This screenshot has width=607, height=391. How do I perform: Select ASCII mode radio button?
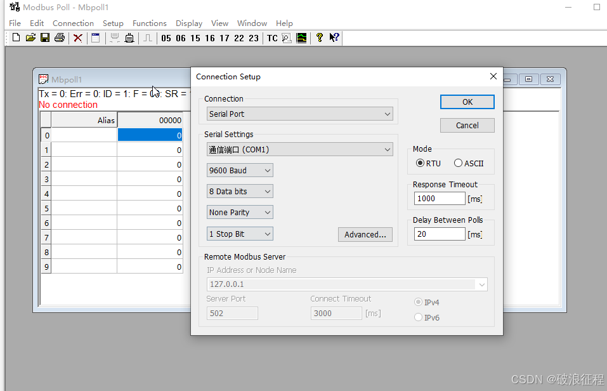pos(458,163)
